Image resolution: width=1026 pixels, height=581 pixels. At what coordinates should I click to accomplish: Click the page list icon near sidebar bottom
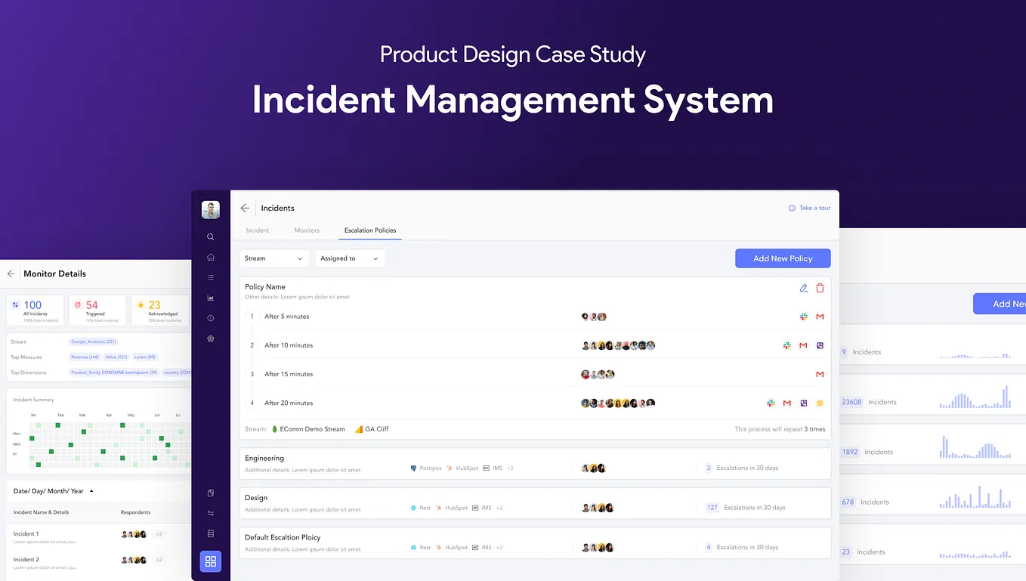click(x=211, y=533)
